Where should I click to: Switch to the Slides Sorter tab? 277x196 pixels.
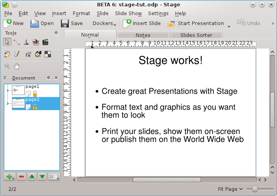tap(196, 35)
